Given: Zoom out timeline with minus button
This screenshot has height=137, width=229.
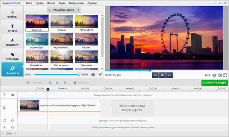Looking at the screenshot, I should tap(3, 133).
